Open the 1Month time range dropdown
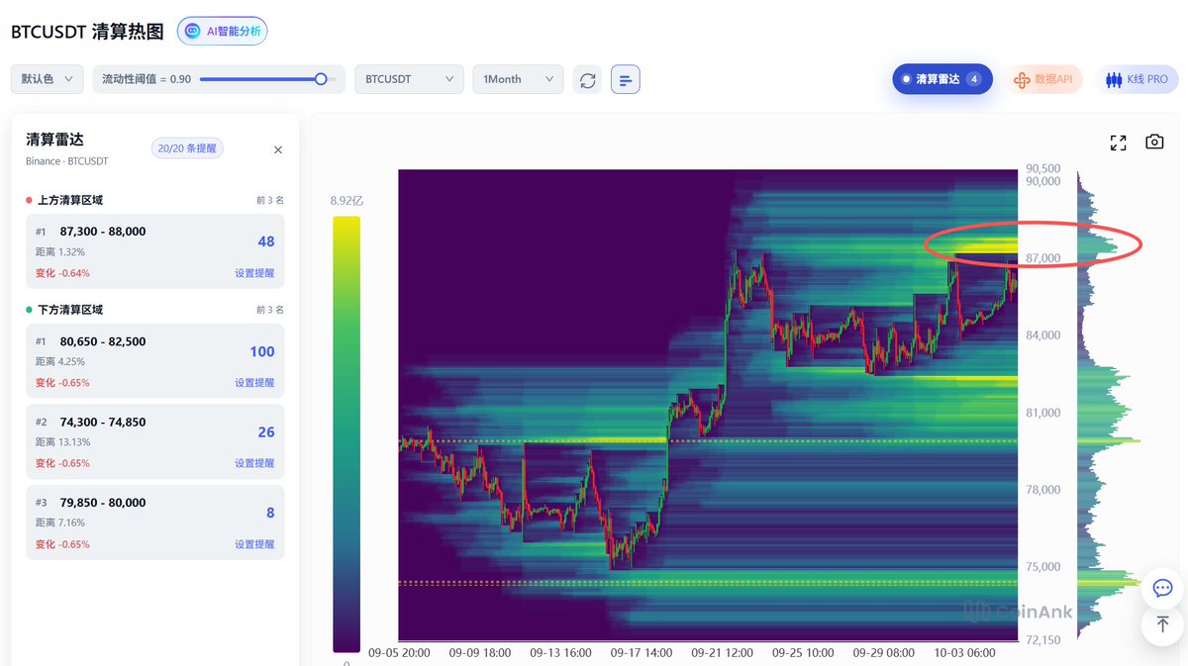This screenshot has width=1188, height=666. (518, 79)
